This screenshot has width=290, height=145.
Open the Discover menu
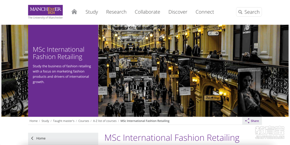[x=178, y=12]
